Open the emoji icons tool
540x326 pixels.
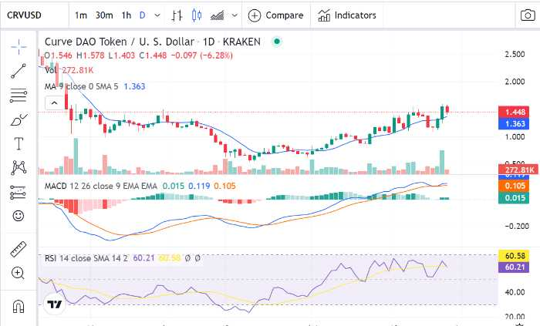pyautogui.click(x=19, y=216)
